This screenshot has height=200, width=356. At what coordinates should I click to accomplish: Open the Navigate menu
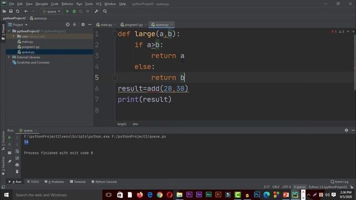tap(42, 4)
